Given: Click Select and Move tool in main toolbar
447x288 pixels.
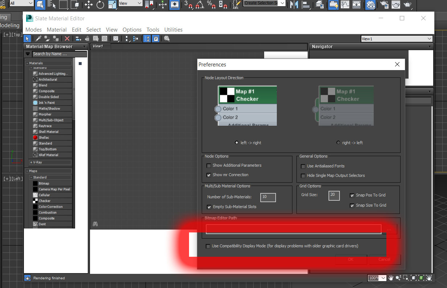Looking at the screenshot, I should coord(89,5).
